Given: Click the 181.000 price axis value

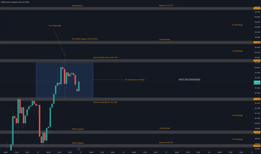Looking at the screenshot, I should click(257, 118).
